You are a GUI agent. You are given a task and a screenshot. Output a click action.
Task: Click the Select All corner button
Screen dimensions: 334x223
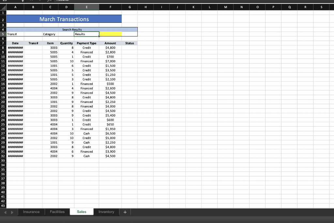pyautogui.click(x=3, y=7)
